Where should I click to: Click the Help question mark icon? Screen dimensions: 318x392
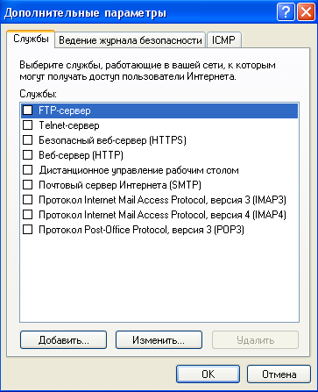[286, 12]
